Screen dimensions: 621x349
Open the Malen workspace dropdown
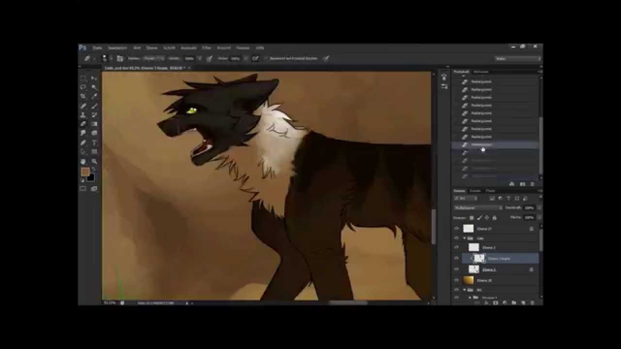pyautogui.click(x=518, y=59)
